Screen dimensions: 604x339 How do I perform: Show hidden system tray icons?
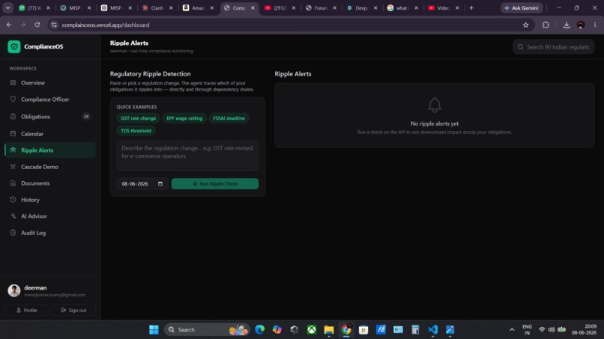[512, 330]
